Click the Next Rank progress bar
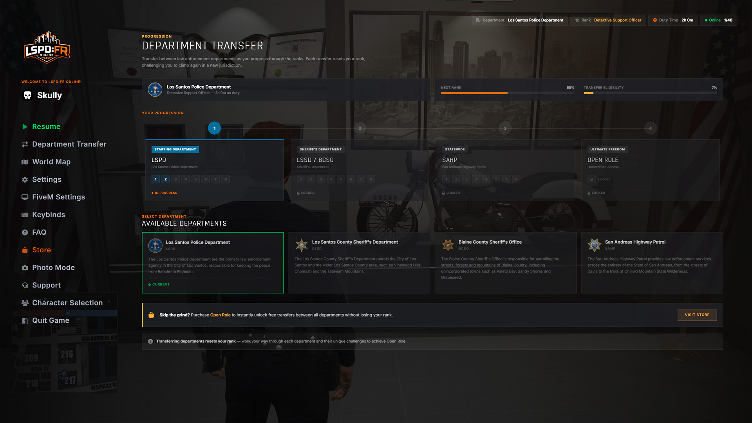The width and height of the screenshot is (752, 423). pyautogui.click(x=508, y=93)
